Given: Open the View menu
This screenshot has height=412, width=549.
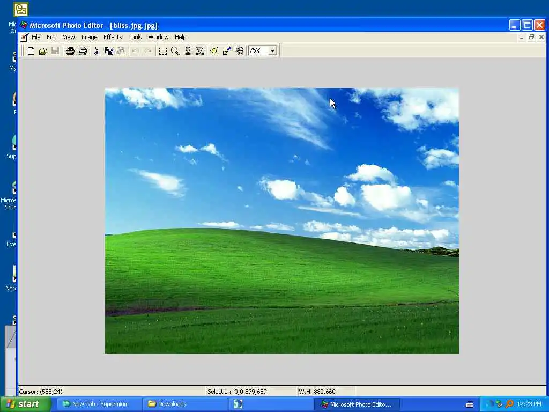Looking at the screenshot, I should coord(69,37).
